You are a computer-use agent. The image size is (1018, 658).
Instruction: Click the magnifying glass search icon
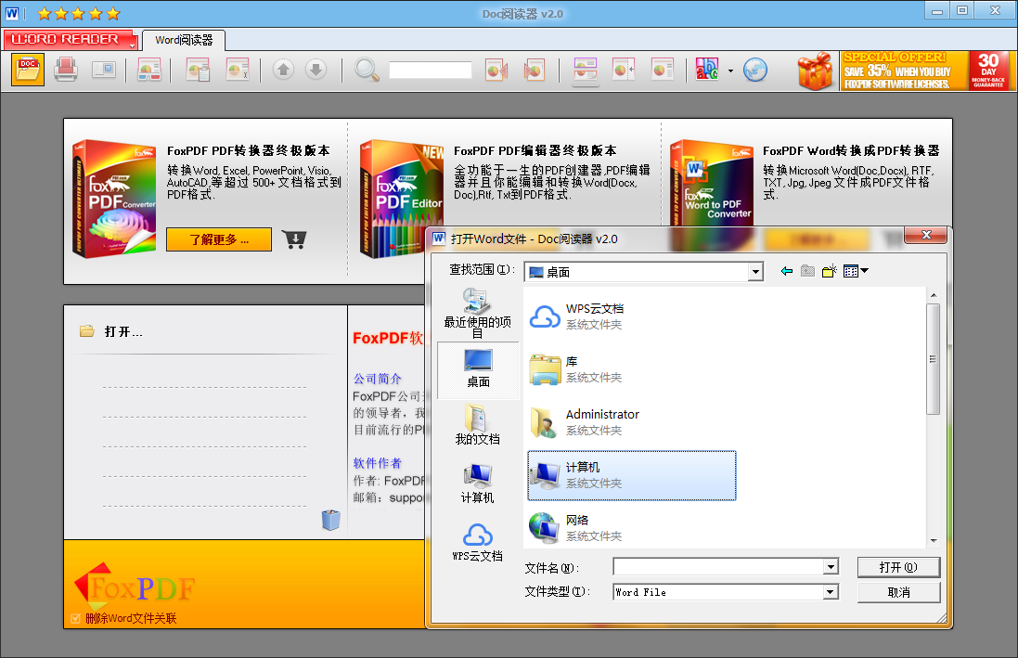(x=367, y=70)
